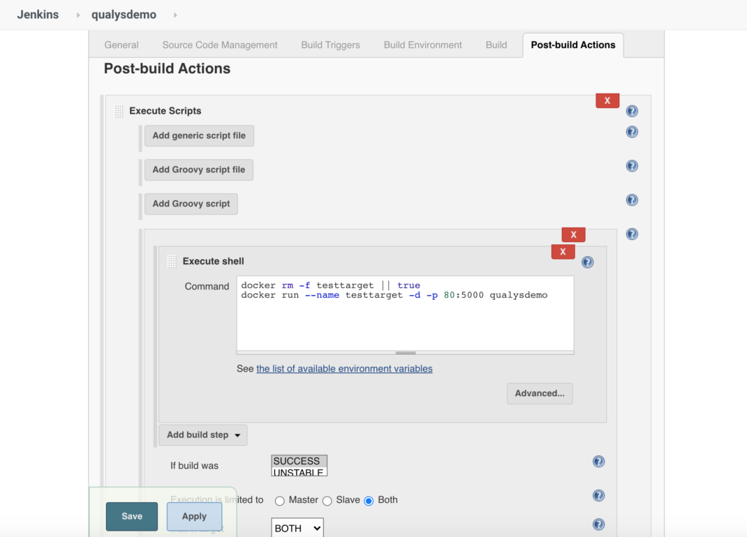747x537 pixels.
Task: Open list of available environment variables
Action: point(344,369)
